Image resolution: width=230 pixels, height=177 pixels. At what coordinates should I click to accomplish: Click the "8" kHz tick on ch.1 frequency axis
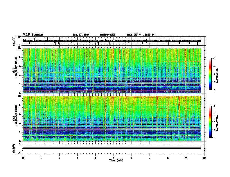(x=20, y=57)
